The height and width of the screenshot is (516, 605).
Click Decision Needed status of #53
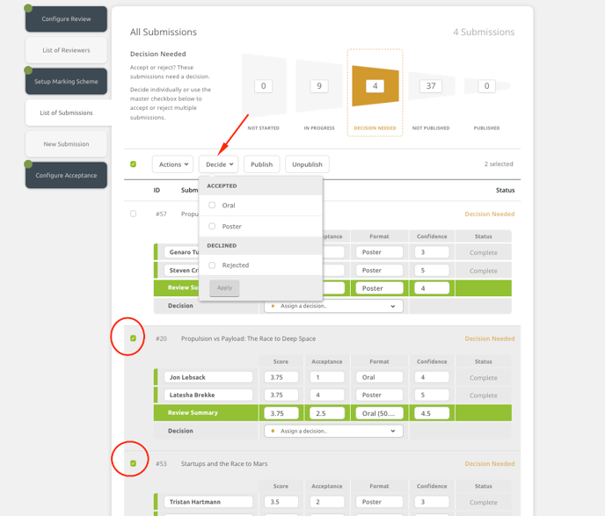coord(489,463)
